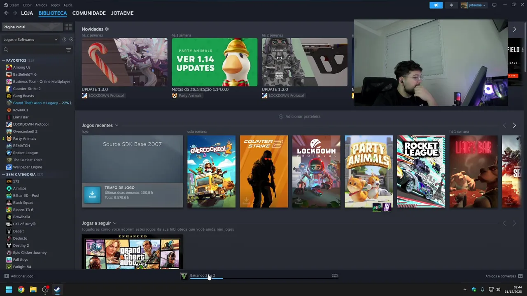The image size is (527, 296).
Task: Click the Counter-Strike 2 sidebar icon
Action: pyautogui.click(x=9, y=89)
